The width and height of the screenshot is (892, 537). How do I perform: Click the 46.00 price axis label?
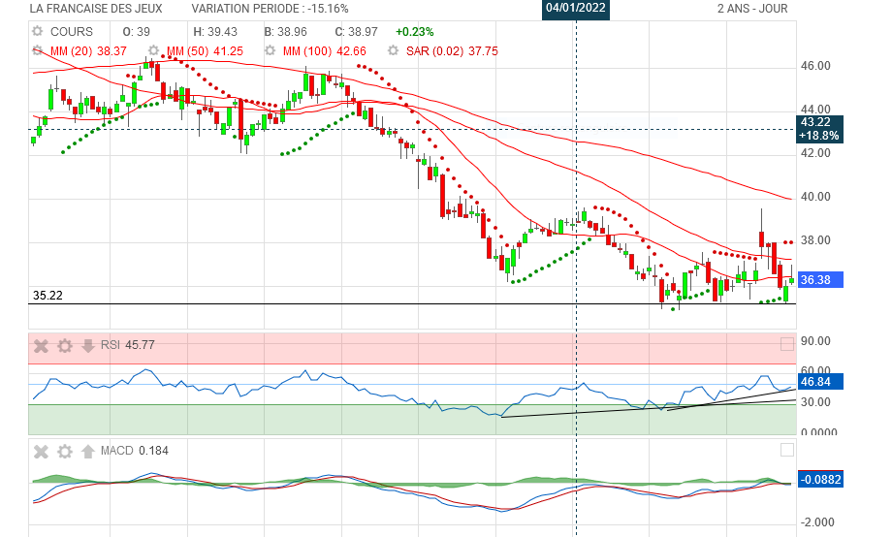pyautogui.click(x=815, y=66)
